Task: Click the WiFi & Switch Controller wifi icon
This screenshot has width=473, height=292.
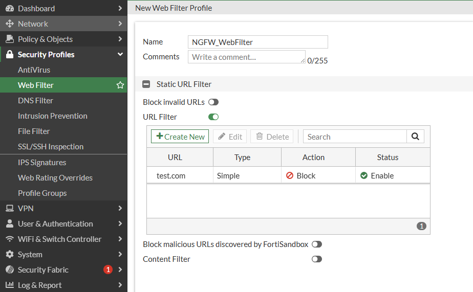Action: coord(10,239)
